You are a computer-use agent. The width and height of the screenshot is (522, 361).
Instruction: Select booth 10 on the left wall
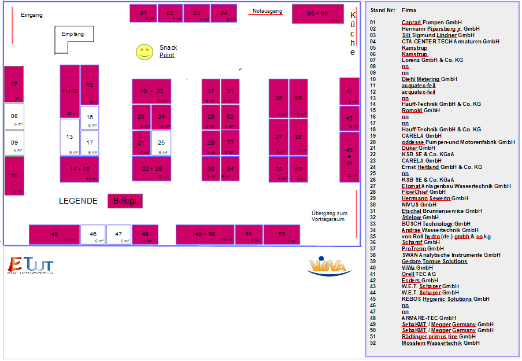[14, 176]
